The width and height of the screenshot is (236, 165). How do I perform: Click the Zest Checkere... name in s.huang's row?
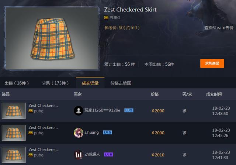(43, 128)
